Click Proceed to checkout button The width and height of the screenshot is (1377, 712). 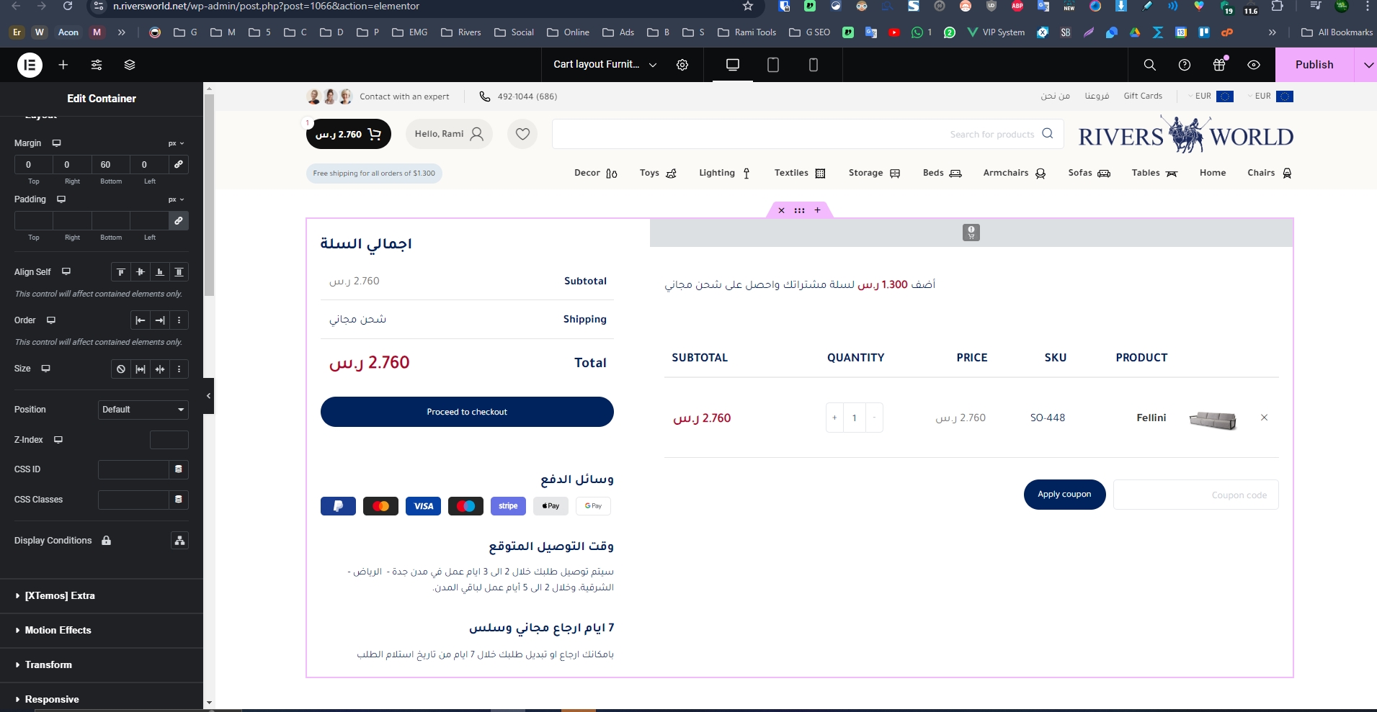coord(467,412)
